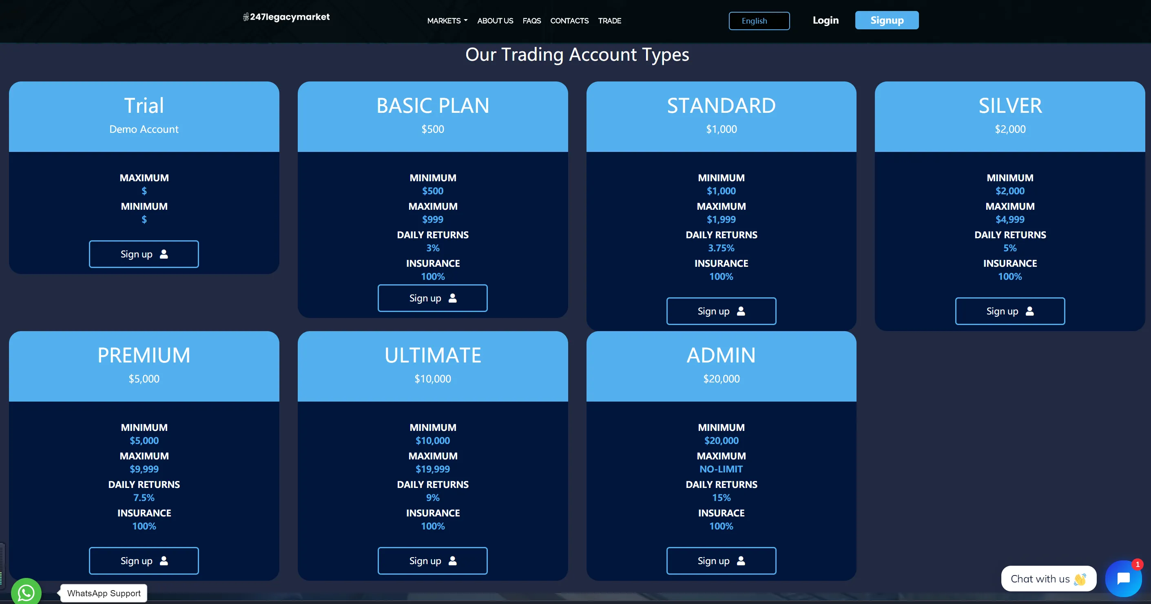The image size is (1151, 604).
Task: Click user icon in Premium Sign up
Action: point(164,561)
